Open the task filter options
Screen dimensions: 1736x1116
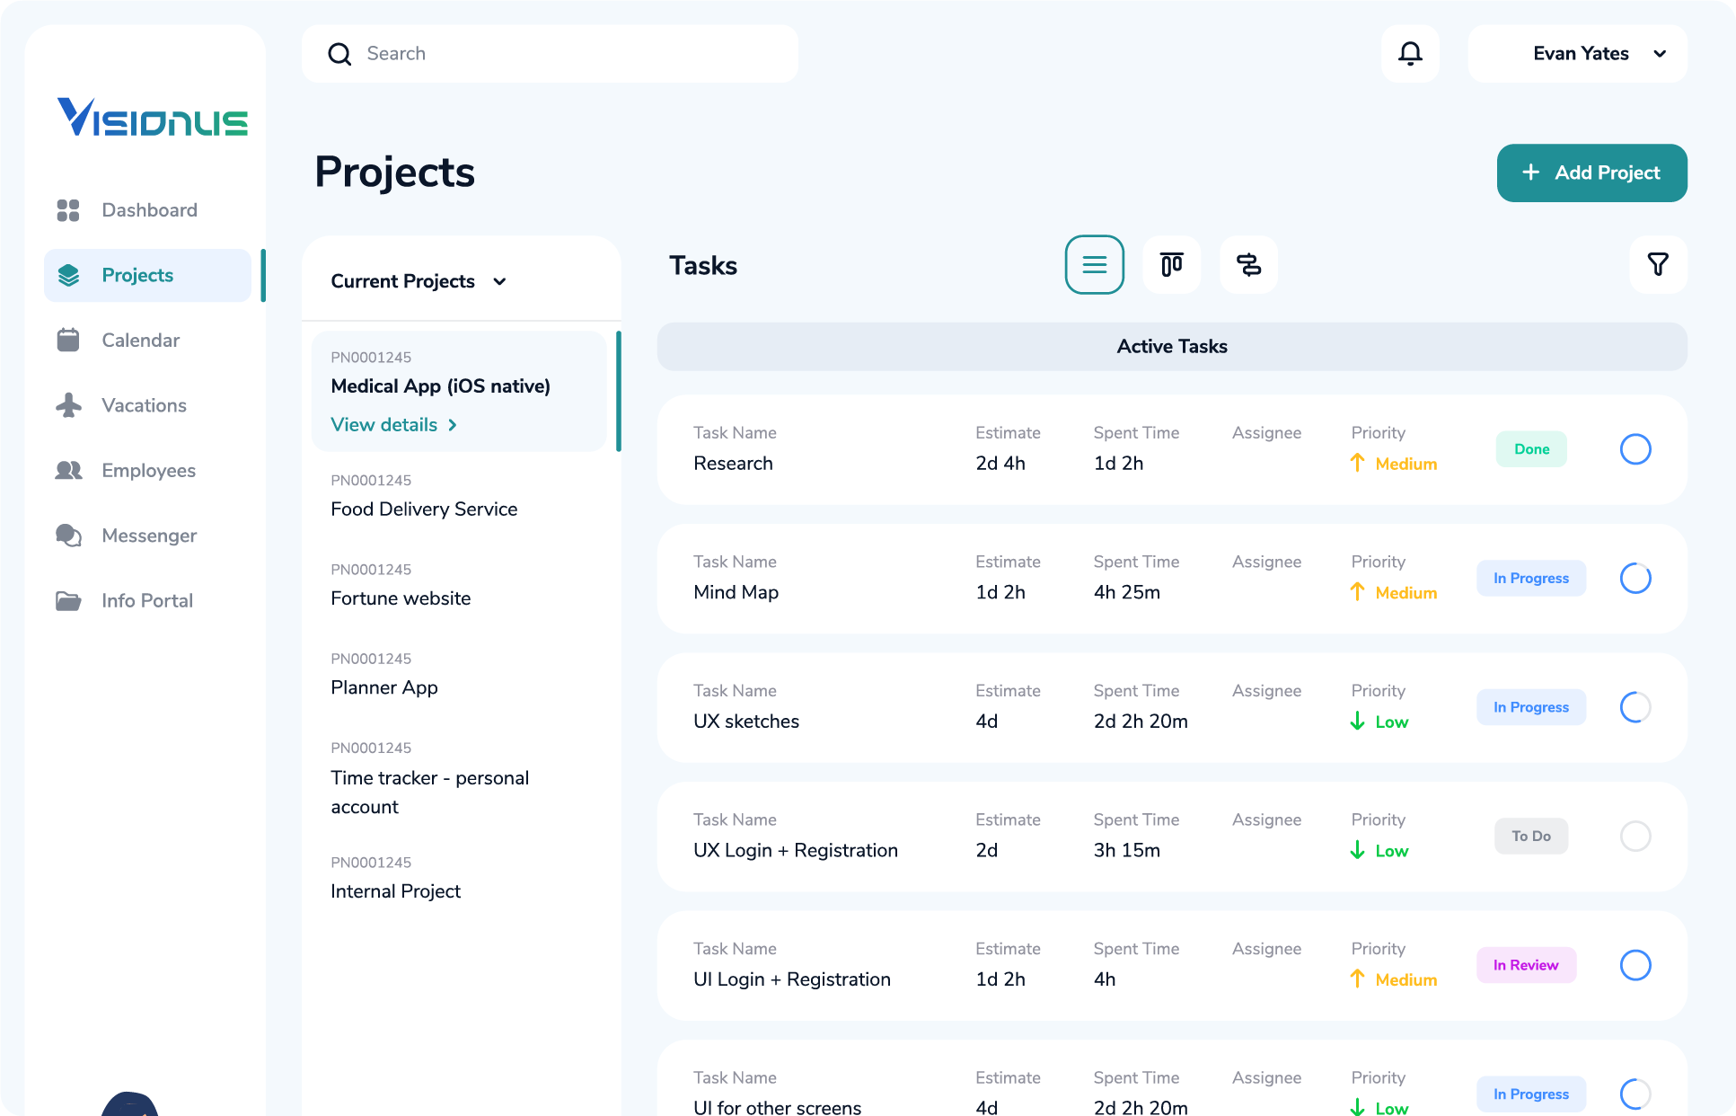[1658, 265]
